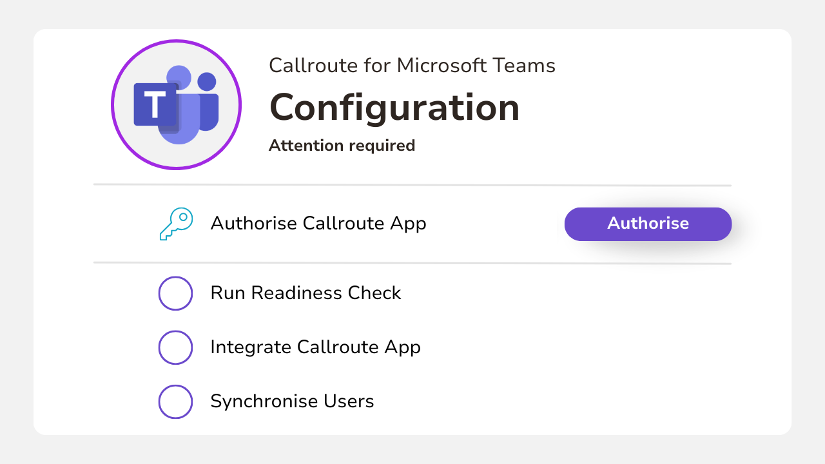Click the Synchronise Users step text
825x464 pixels.
(x=292, y=401)
